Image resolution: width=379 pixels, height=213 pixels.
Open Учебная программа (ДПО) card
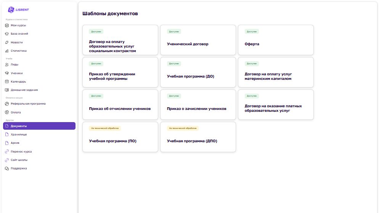pos(198,137)
